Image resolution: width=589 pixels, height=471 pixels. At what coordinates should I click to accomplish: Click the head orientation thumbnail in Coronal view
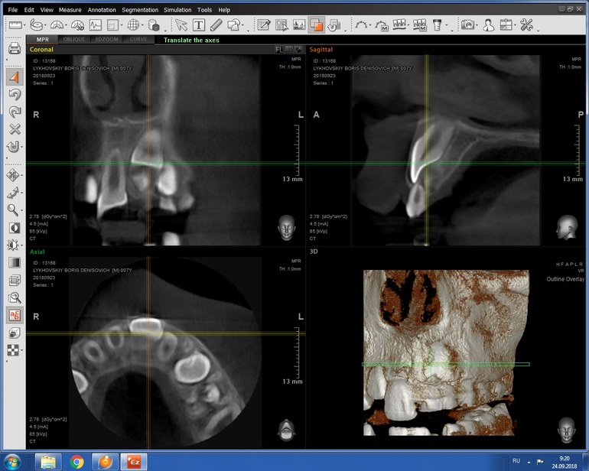pos(286,226)
